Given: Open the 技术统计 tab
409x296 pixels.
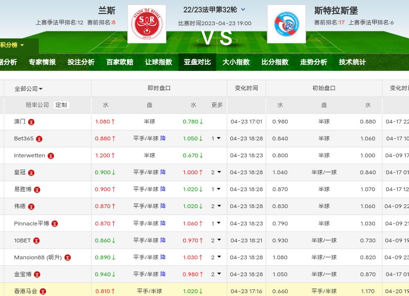Looking at the screenshot, I should [x=352, y=62].
